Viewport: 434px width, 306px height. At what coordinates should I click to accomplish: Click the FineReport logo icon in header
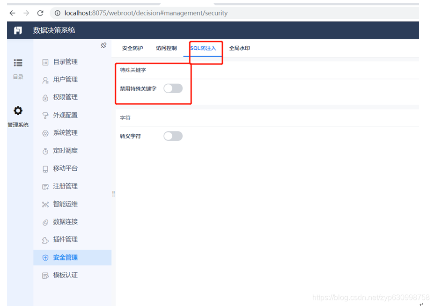tap(18, 30)
